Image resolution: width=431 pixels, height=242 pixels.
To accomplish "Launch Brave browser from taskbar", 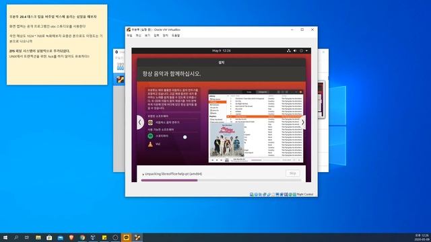I will [71, 237].
